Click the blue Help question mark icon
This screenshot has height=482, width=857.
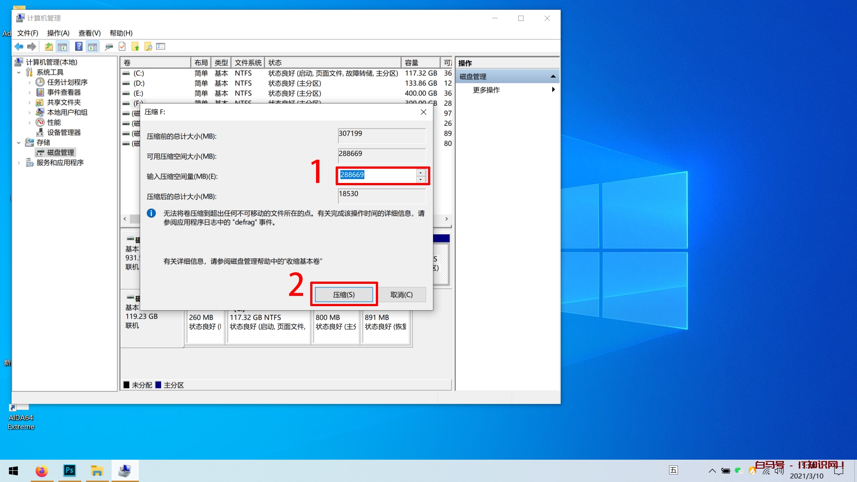coord(79,46)
